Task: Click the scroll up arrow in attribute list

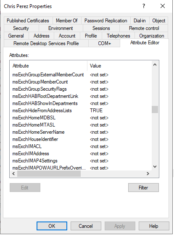Action: (155, 65)
